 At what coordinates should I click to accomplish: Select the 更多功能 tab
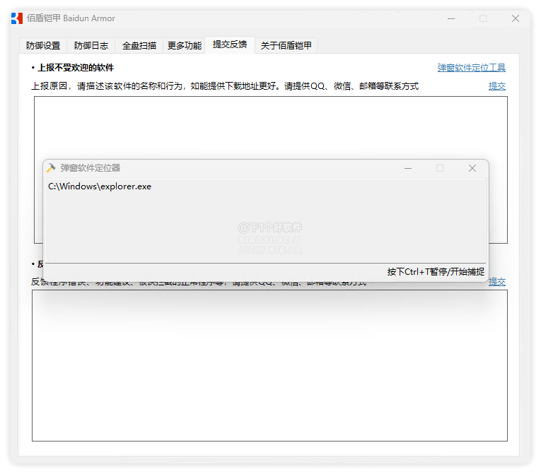click(185, 45)
